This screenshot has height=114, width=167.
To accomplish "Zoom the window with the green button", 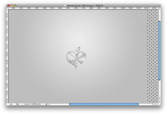I will coord(15,6).
